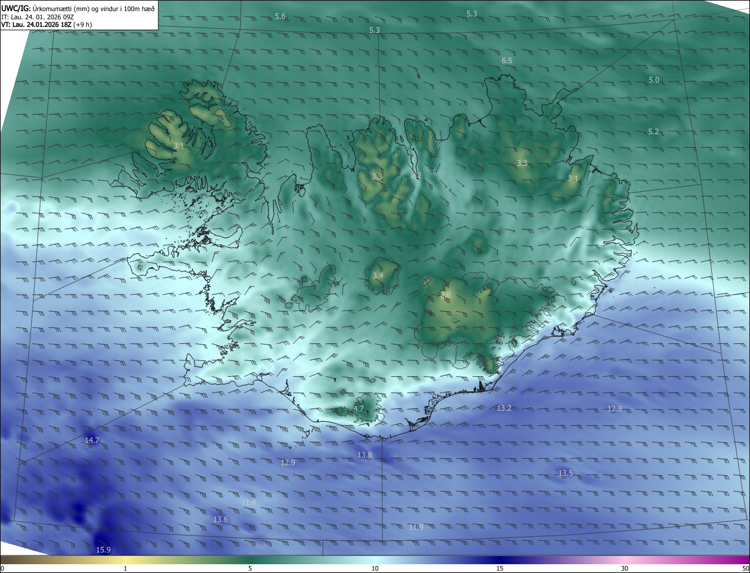This screenshot has height=573, width=750.
Task: Click the color scale tick label 10
Action: (x=375, y=568)
